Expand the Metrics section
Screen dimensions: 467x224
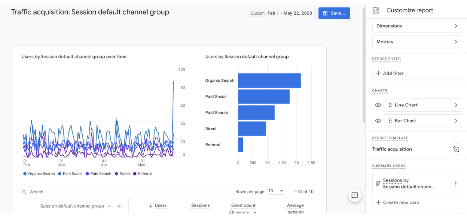point(417,42)
